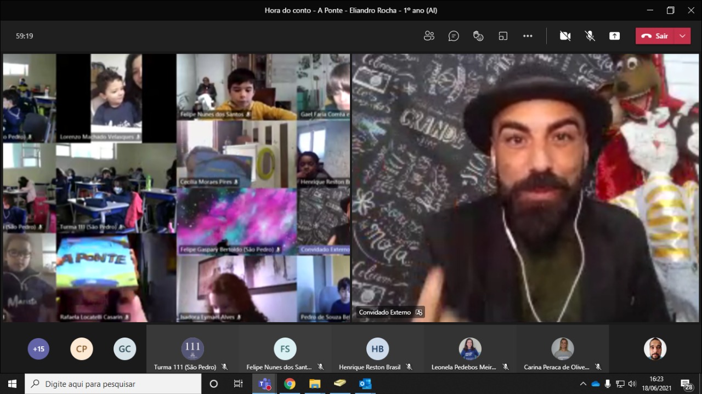Open Cortana circle icon

pyautogui.click(x=214, y=384)
